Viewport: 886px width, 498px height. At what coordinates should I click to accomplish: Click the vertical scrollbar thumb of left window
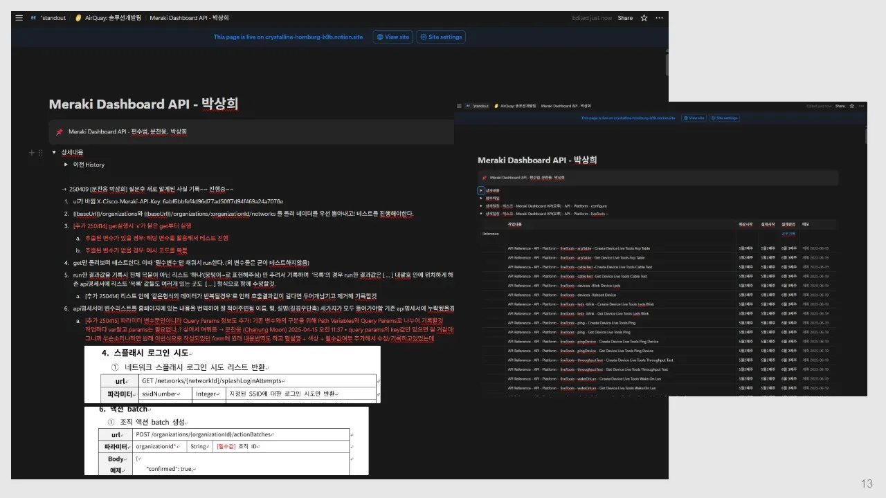666,64
